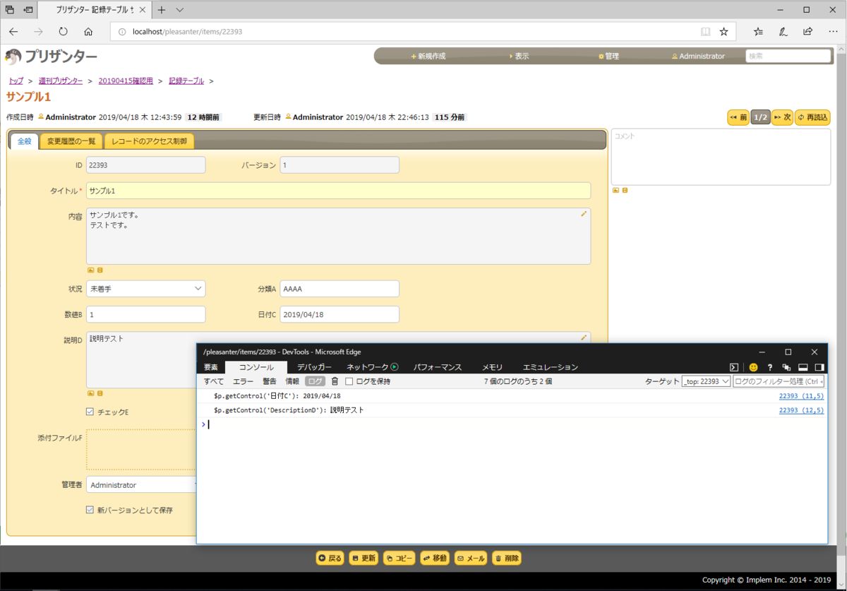Image resolution: width=847 pixels, height=591 pixels.
Task: Click the タイトル input field
Action: (338, 191)
